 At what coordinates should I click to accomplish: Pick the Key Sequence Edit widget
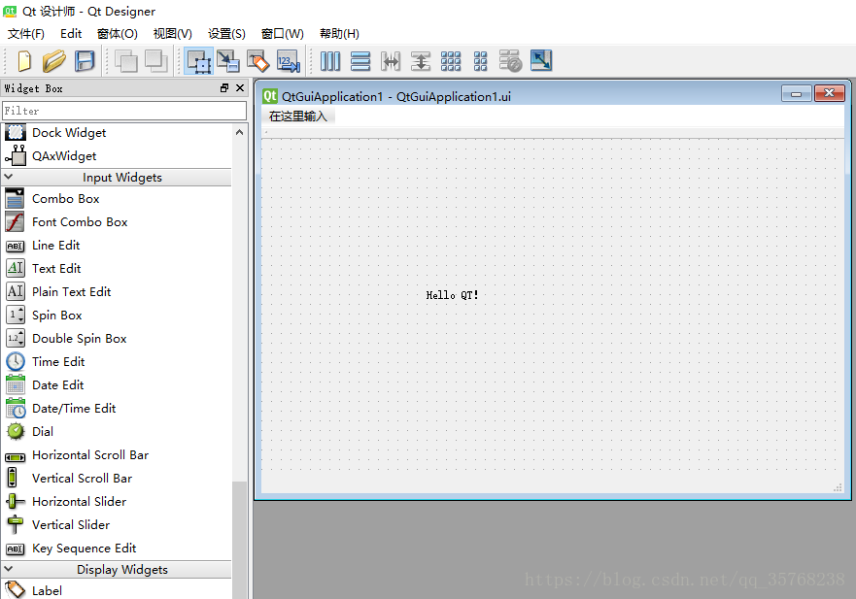(x=118, y=549)
